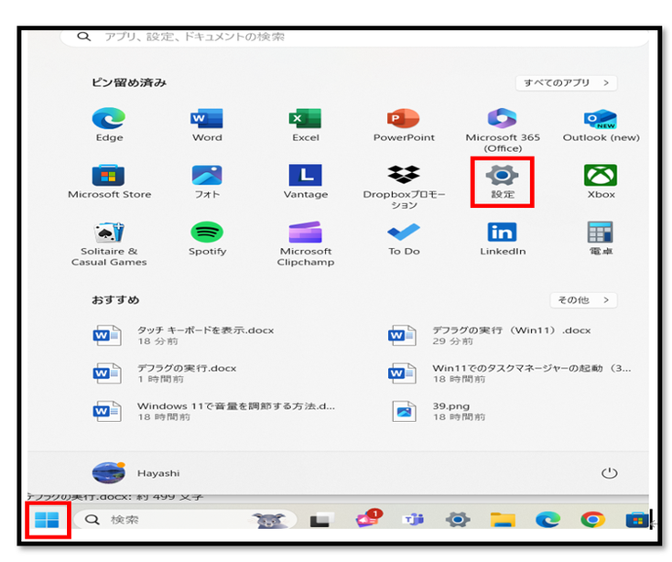Viewport: 672px width, 562px height.
Task: Open the フォト app
Action: click(207, 181)
